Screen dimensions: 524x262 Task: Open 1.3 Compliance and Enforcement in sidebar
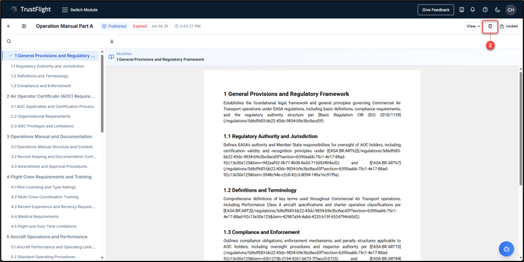41,86
